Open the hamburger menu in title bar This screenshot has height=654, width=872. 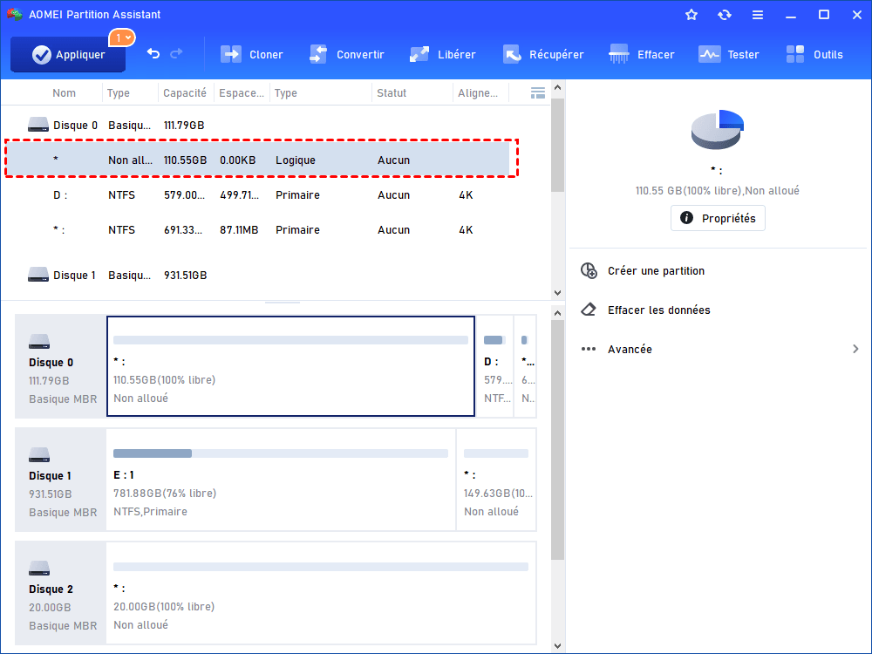pyautogui.click(x=758, y=15)
